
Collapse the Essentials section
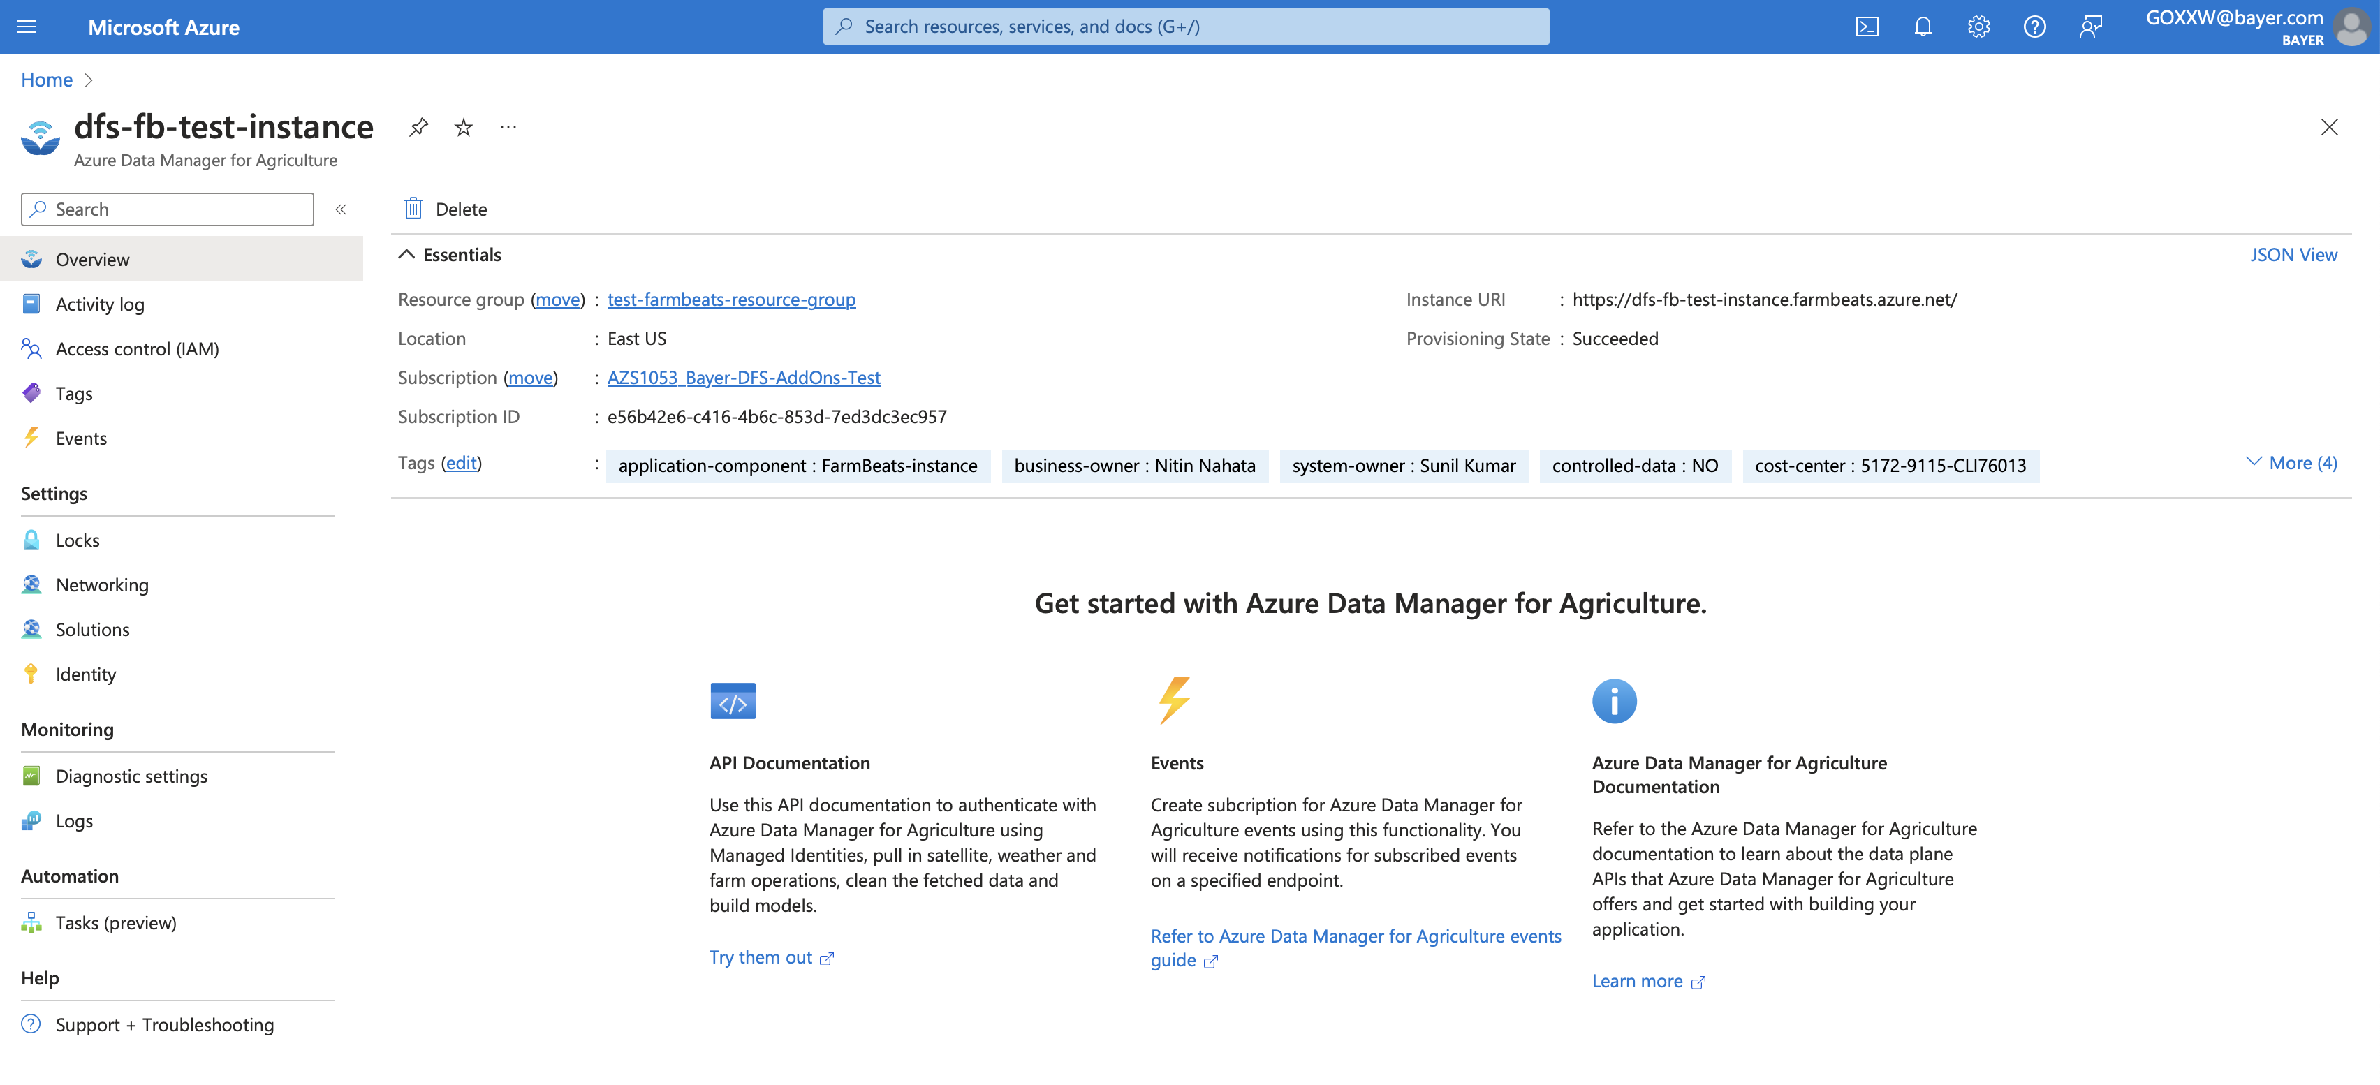coord(406,254)
